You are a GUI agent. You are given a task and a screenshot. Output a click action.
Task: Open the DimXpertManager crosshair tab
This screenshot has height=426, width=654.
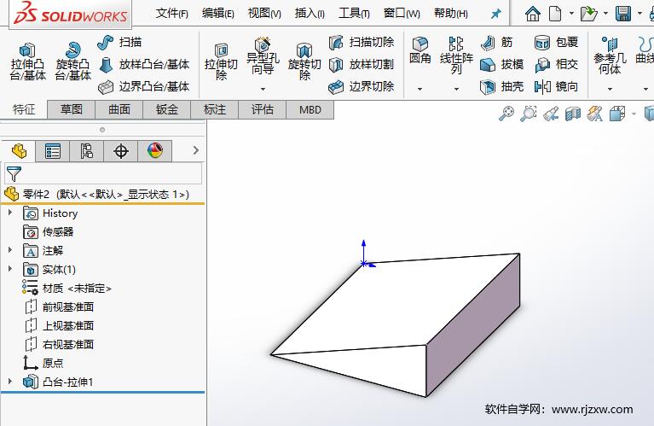[x=120, y=151]
